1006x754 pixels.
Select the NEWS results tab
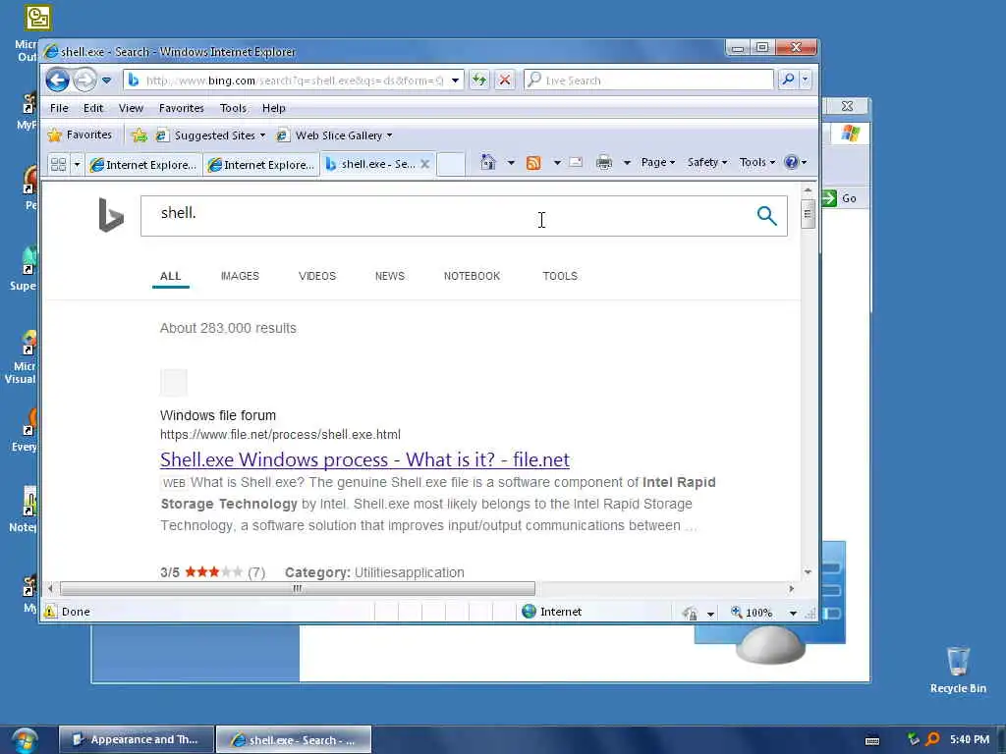click(390, 276)
